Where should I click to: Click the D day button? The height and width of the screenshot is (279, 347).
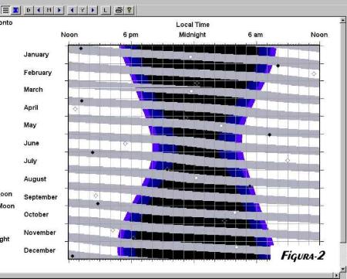click(29, 10)
